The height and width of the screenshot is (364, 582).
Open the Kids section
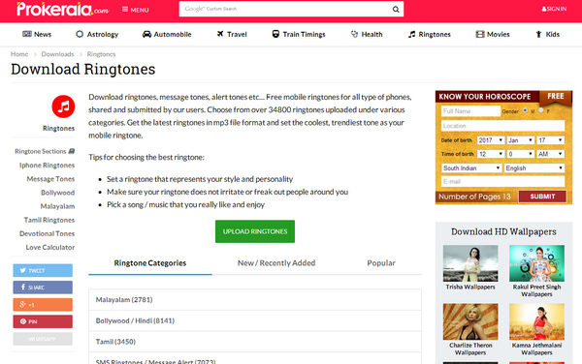click(547, 35)
